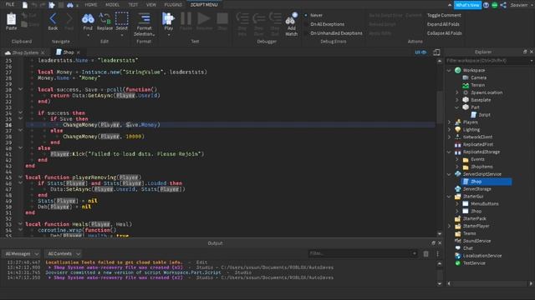Open the FILE menu
This screenshot has width=535, height=300.
pyautogui.click(x=10, y=4)
